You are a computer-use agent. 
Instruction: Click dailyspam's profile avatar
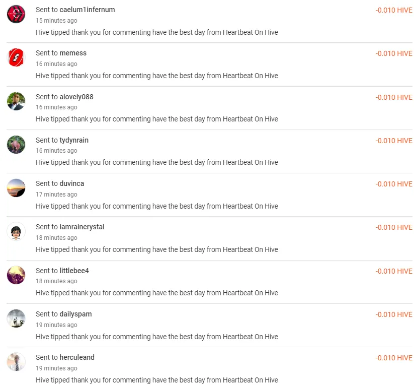[x=16, y=318]
